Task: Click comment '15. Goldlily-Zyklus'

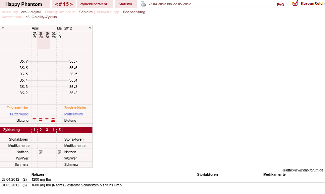Action: click(x=41, y=17)
